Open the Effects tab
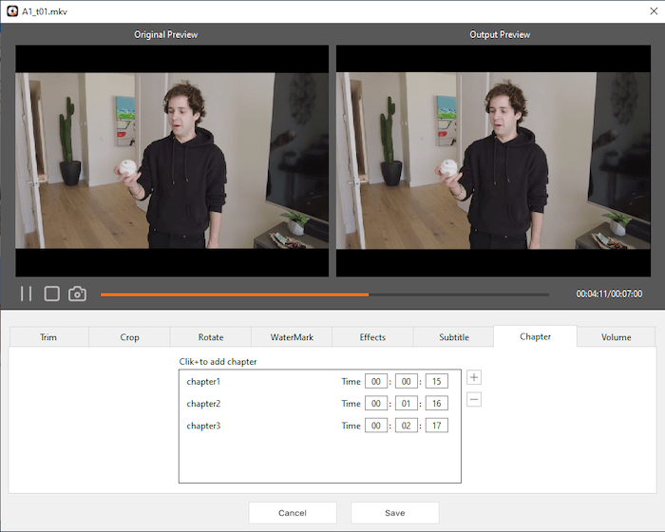Image resolution: width=665 pixels, height=532 pixels. (372, 337)
